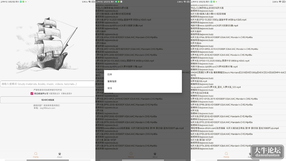Select 斗罗大陆66 row in middle screen
Viewport: 286px width, 161px height.
(x=143, y=45)
